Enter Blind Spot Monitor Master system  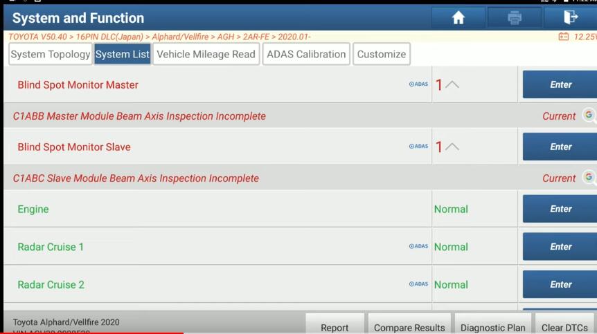click(560, 84)
